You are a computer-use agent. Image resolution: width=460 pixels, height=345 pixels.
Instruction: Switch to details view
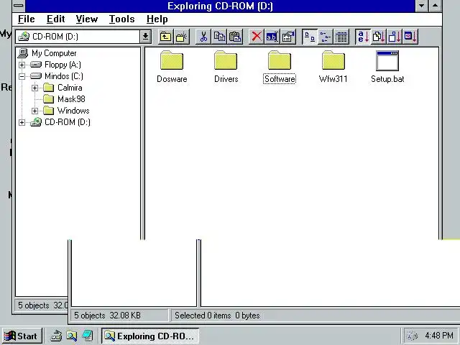[341, 37]
